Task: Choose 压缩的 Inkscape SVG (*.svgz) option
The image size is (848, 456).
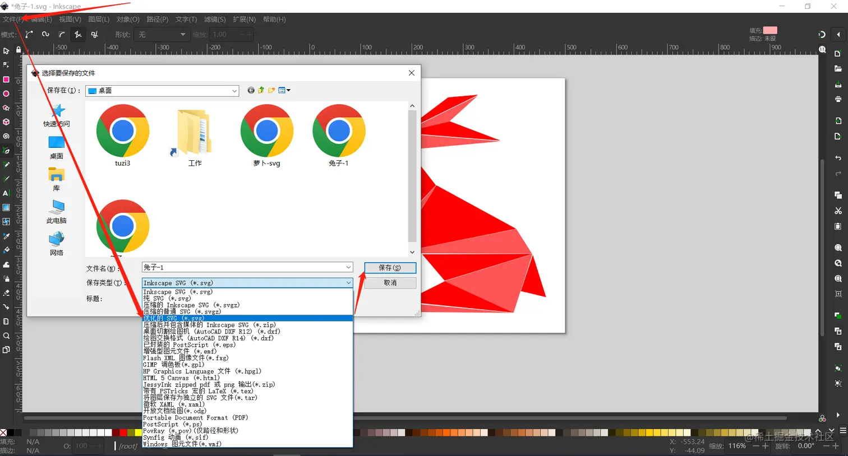Action: 247,305
